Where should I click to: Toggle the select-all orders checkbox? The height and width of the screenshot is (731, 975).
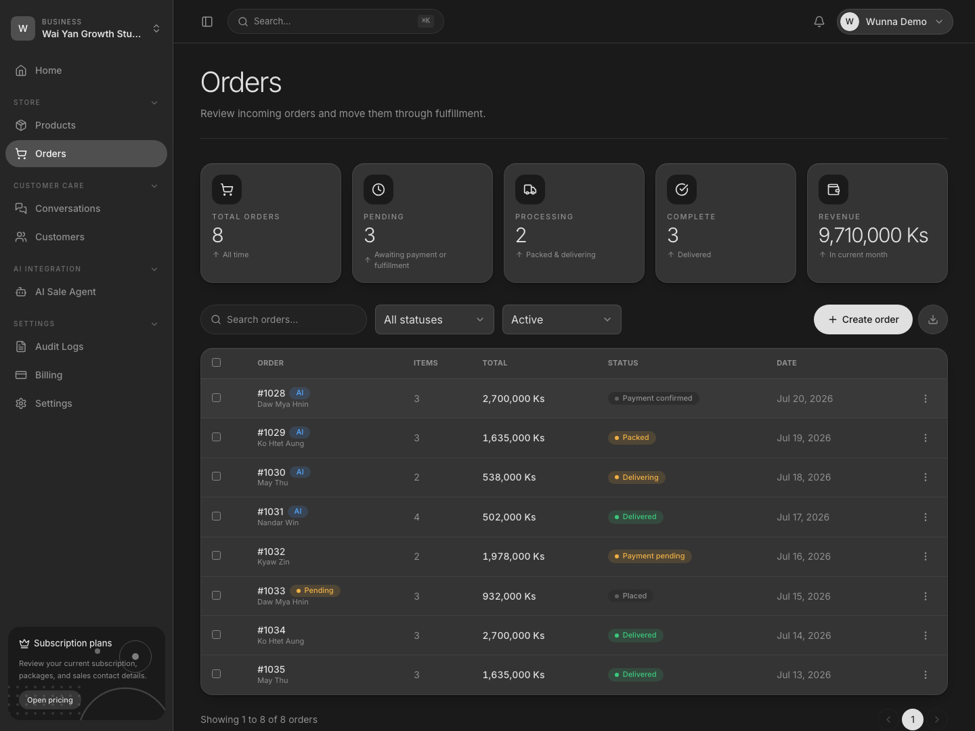click(217, 363)
